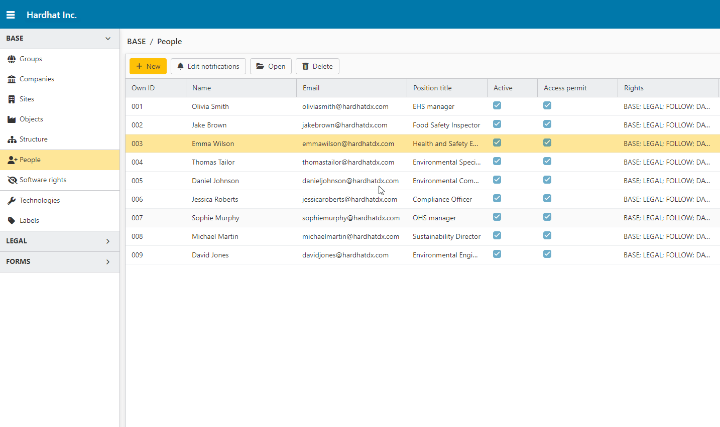Click the LEGAL section header label
The image size is (720, 427).
pos(17,241)
